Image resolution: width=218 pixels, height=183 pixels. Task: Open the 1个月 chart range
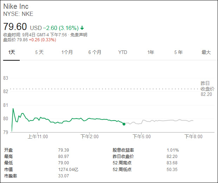(67, 52)
